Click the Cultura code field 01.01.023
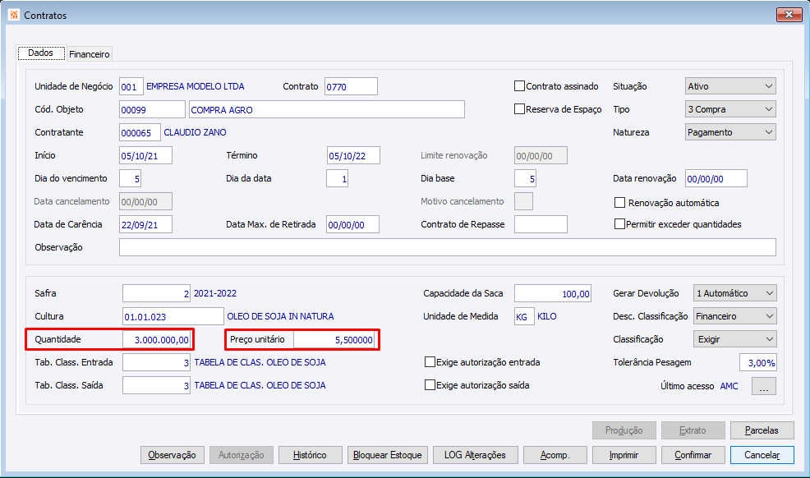The image size is (810, 478). 173,316
